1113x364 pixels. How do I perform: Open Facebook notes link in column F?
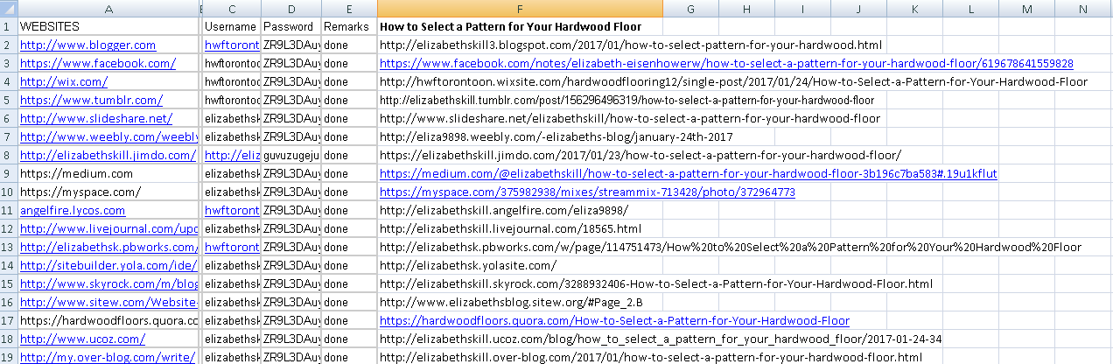coord(726,63)
